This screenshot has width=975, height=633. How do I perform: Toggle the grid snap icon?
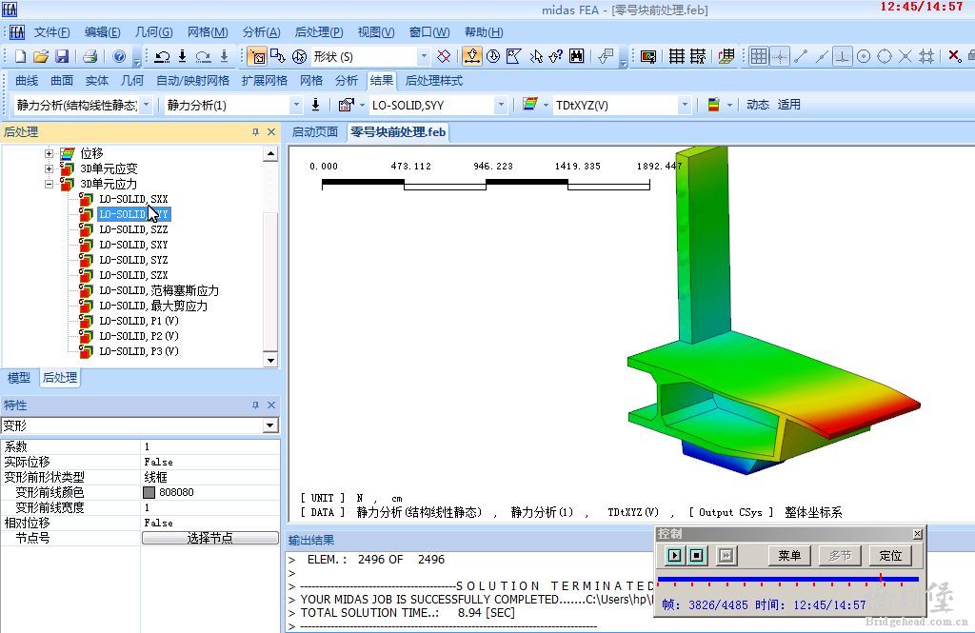[x=759, y=56]
